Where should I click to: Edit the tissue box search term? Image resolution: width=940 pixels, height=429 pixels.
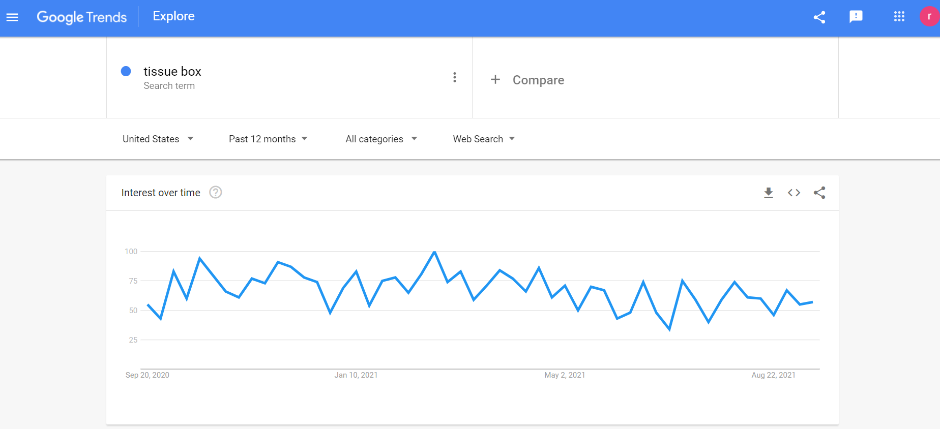[172, 72]
